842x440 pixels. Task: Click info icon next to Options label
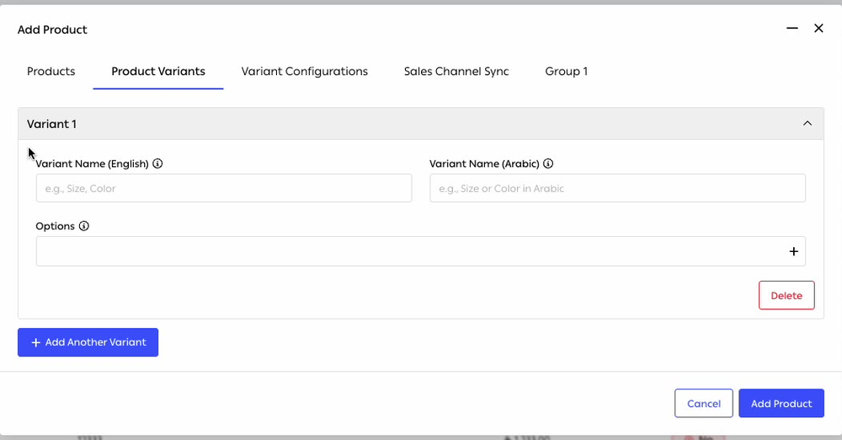click(x=83, y=226)
